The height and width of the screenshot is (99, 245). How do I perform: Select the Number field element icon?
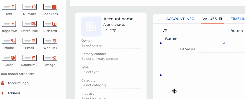30,7
